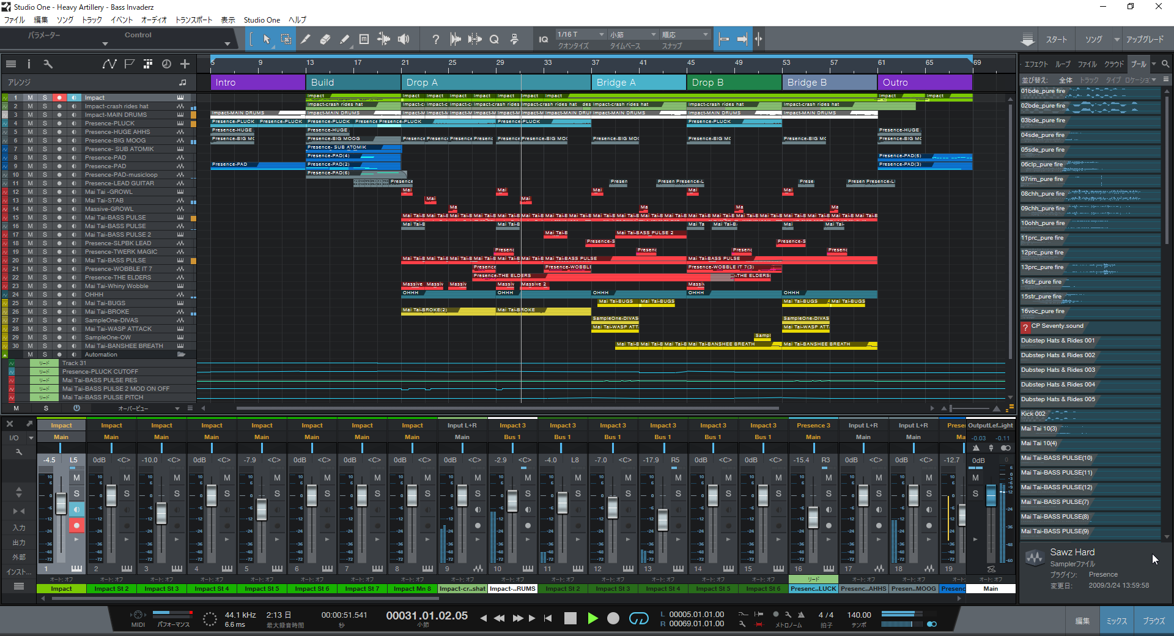Select the Drop A arranger section

click(496, 82)
